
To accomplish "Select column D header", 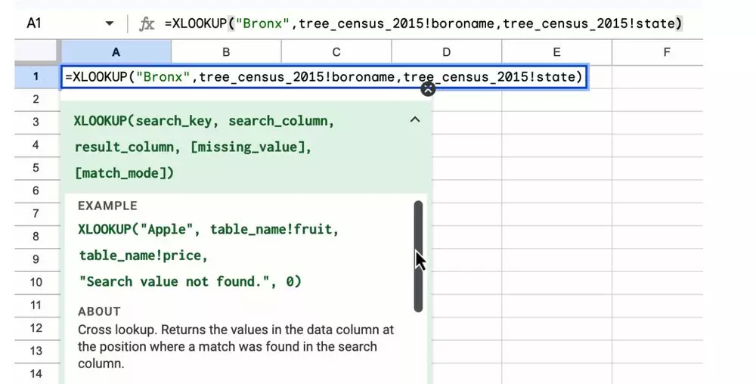I will [x=446, y=52].
